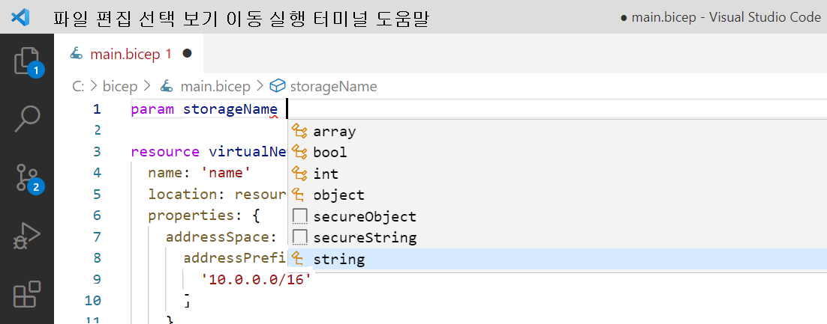Click the location property on line 5
This screenshot has height=324, width=827.
pyautogui.click(x=182, y=195)
